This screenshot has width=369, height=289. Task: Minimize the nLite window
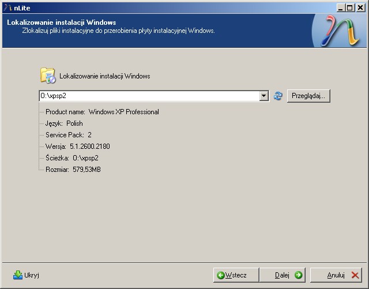pyautogui.click(x=341, y=8)
